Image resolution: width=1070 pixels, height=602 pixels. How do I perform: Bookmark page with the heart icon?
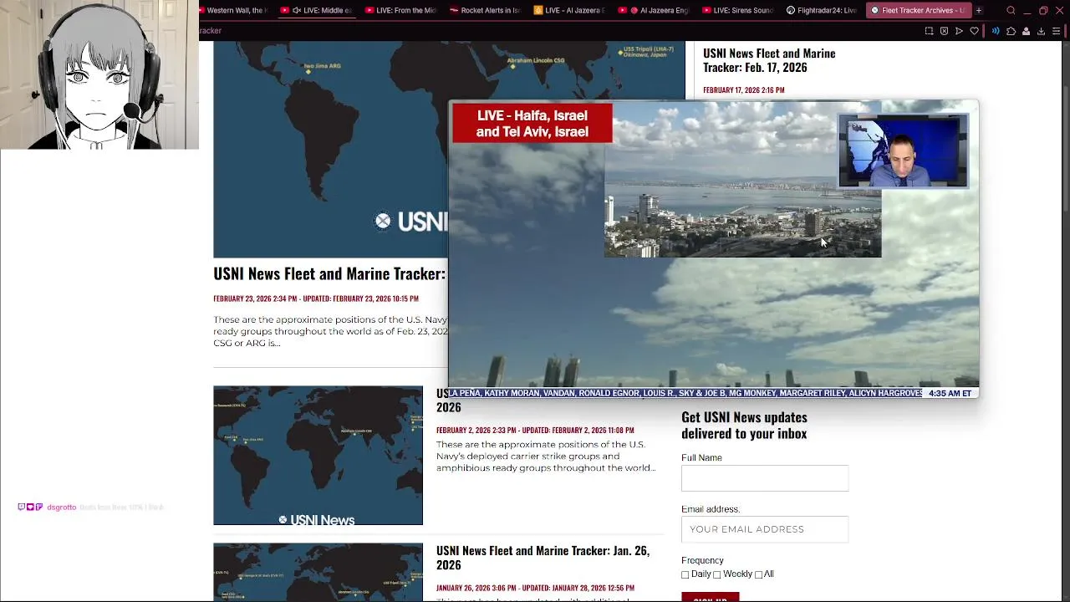tap(974, 31)
